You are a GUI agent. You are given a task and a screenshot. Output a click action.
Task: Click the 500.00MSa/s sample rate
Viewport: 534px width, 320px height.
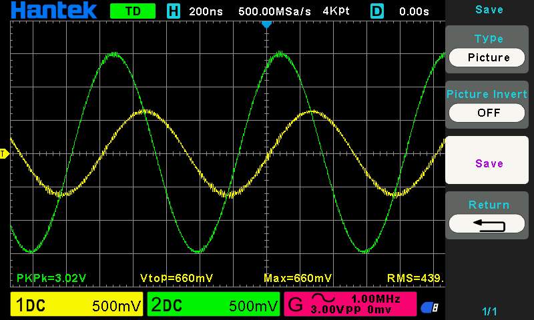click(x=274, y=11)
